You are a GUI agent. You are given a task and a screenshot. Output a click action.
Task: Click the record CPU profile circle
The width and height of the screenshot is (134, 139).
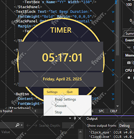(x=129, y=78)
